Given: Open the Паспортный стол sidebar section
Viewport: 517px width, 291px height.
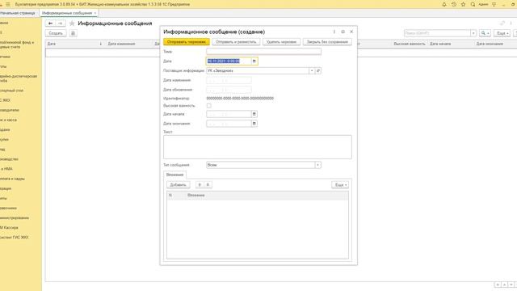Looking at the screenshot, I should click(11, 91).
